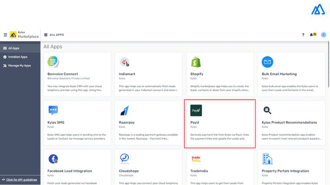Open the help question mark icon
This screenshot has height=185, width=330.
point(303,35)
